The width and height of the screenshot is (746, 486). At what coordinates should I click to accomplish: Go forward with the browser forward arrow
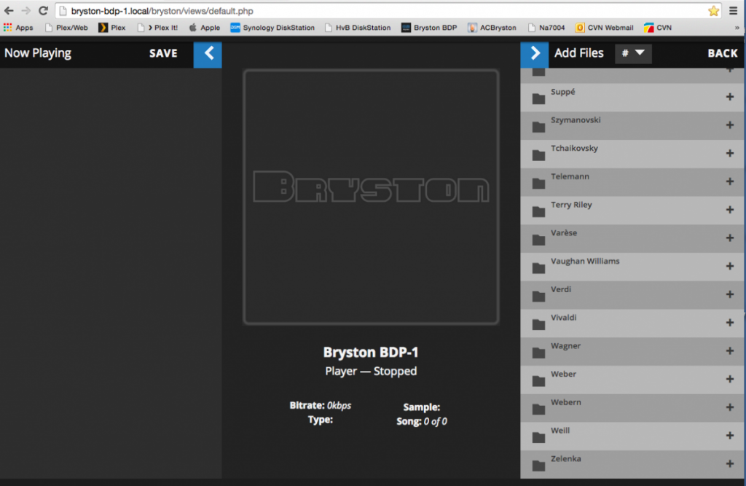pyautogui.click(x=25, y=10)
